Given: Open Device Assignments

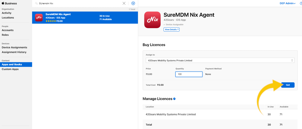Looking at the screenshot, I should (x=14, y=47).
